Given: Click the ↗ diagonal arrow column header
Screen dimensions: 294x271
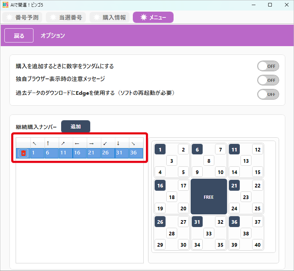Looking at the screenshot, I should [x=64, y=143].
